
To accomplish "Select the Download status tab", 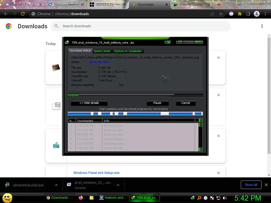I will tap(80, 50).
